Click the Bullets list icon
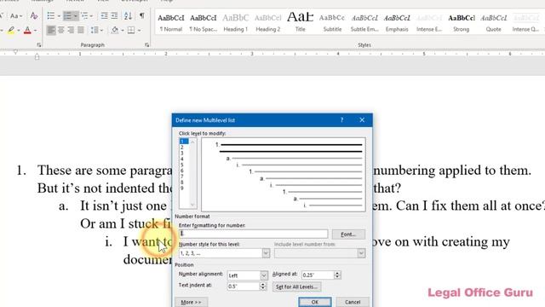Viewport: 545px width, 307px height. pos(51,15)
